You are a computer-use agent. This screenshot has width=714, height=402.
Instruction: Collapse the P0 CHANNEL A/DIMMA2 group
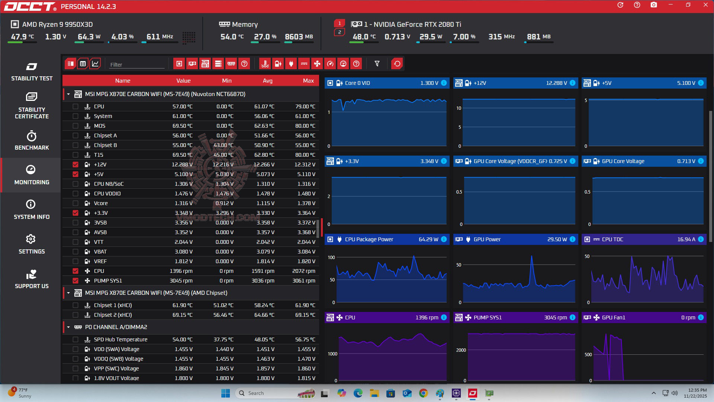tap(68, 327)
